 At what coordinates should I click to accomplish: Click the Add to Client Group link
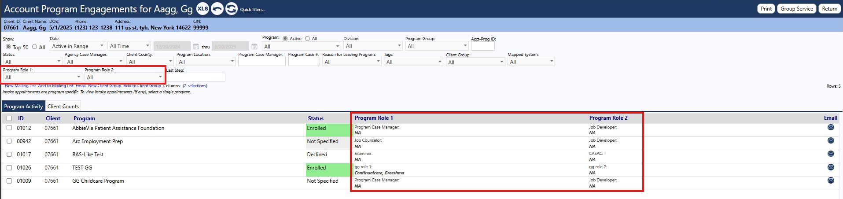[x=142, y=86]
